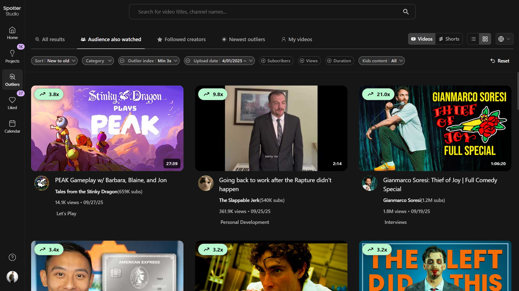519x291 pixels.
Task: Open the American Express card thumbnail
Action: pyautogui.click(x=107, y=266)
